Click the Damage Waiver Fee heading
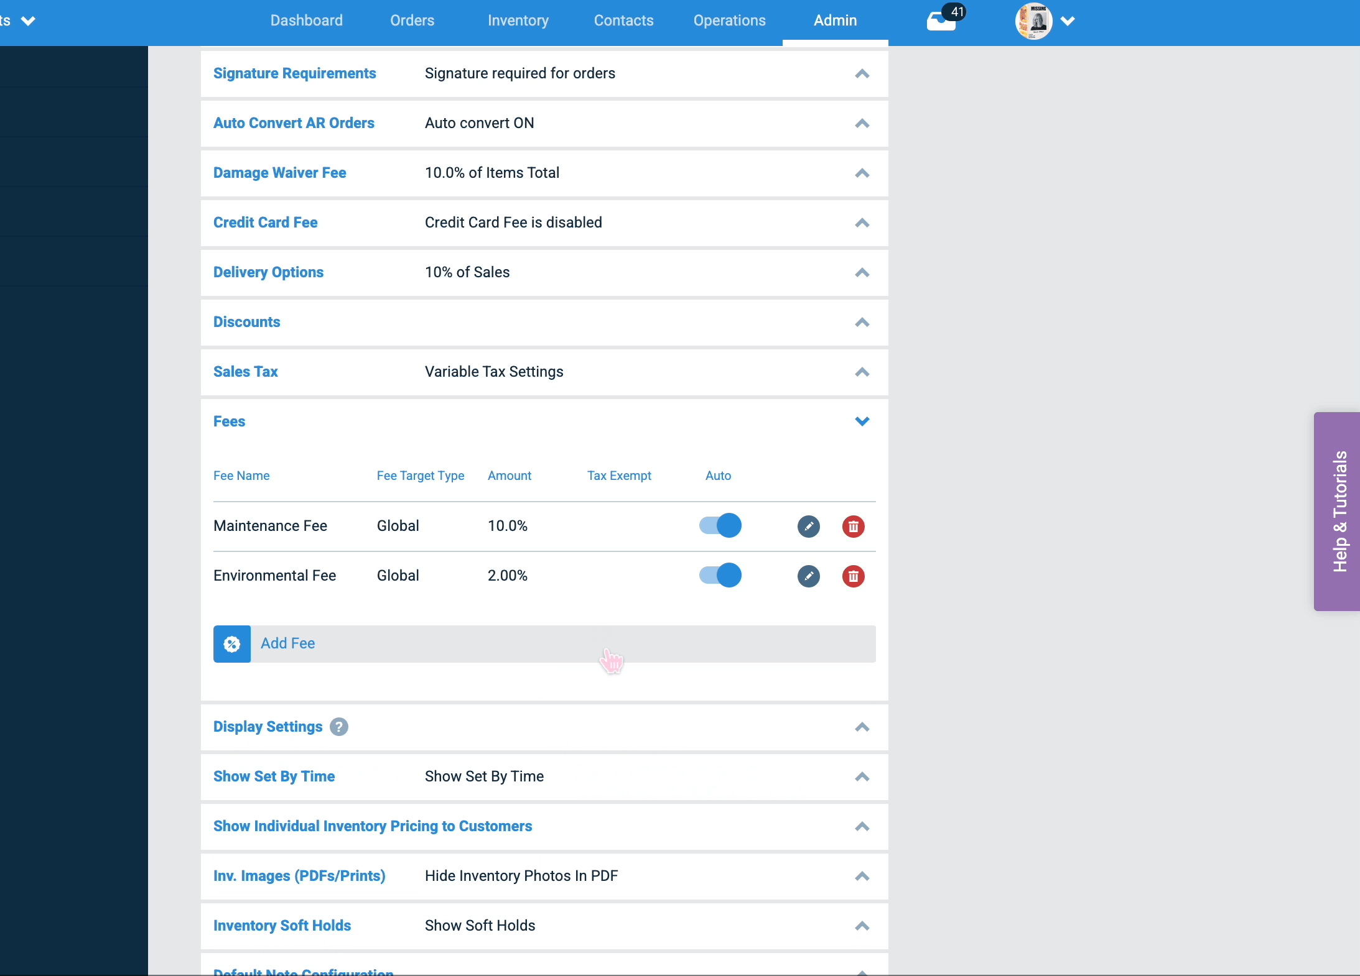 click(280, 173)
